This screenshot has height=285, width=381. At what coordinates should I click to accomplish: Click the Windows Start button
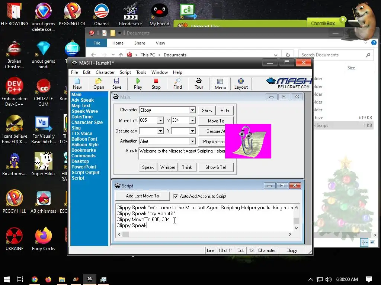click(7, 279)
